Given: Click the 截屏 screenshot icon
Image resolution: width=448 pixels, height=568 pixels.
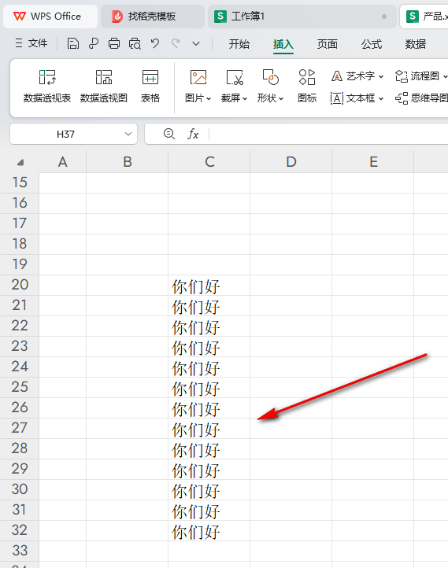Looking at the screenshot, I should tap(235, 78).
